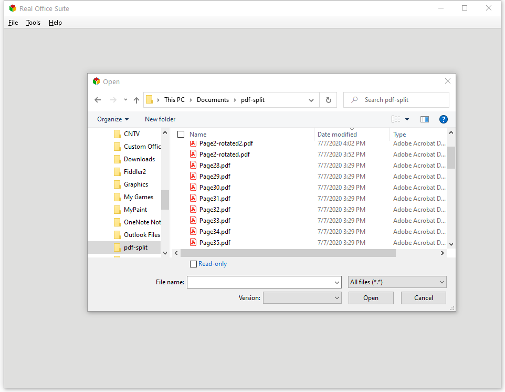Select Fiddler2 folder in sidebar
Screen dimensions: 505x392
tap(130, 171)
